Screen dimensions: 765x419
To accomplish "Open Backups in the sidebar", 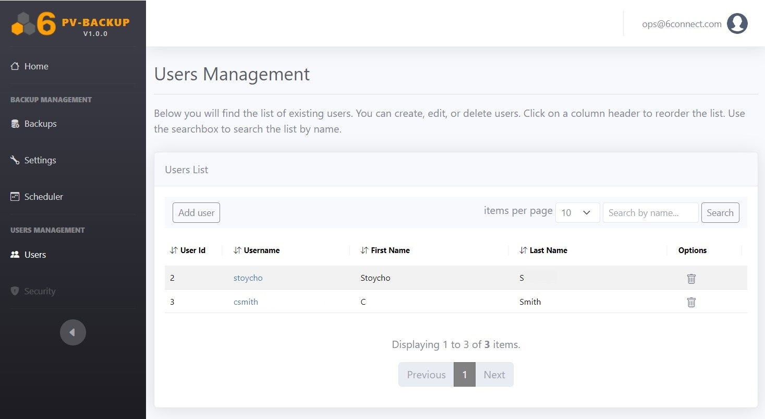I will [40, 124].
